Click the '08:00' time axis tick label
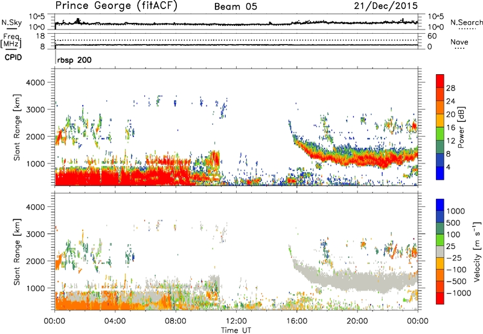The image size is (483, 334). pos(176,321)
